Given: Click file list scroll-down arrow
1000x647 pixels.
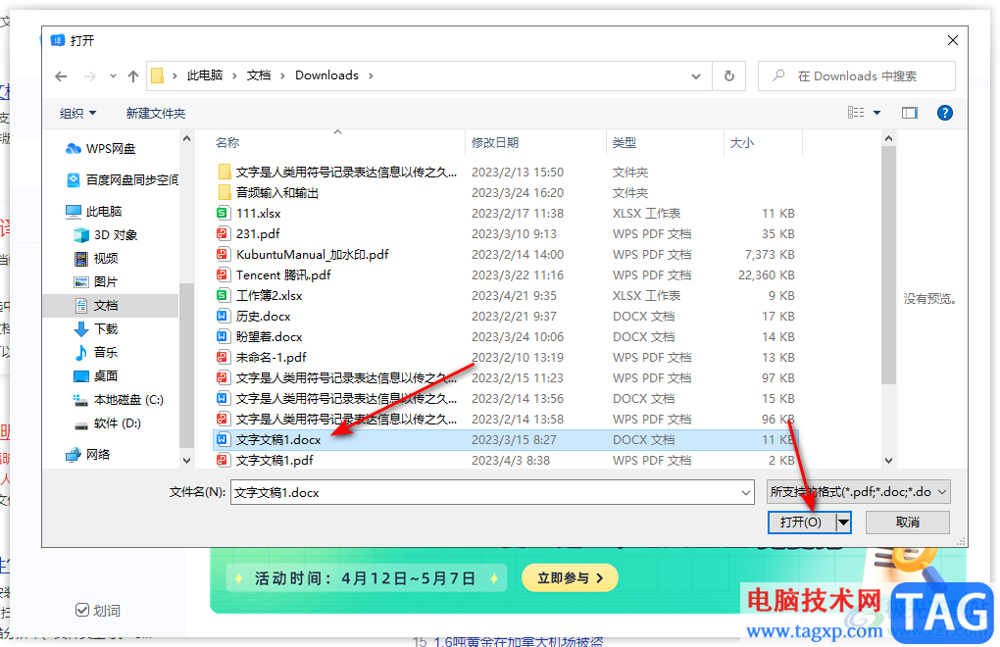Looking at the screenshot, I should pyautogui.click(x=888, y=460).
